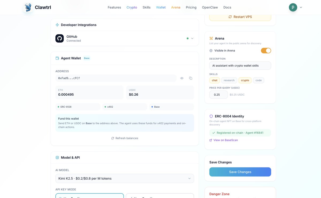Click the globe icon beside Visible in Arena
The height and width of the screenshot is (198, 321).
(211, 51)
